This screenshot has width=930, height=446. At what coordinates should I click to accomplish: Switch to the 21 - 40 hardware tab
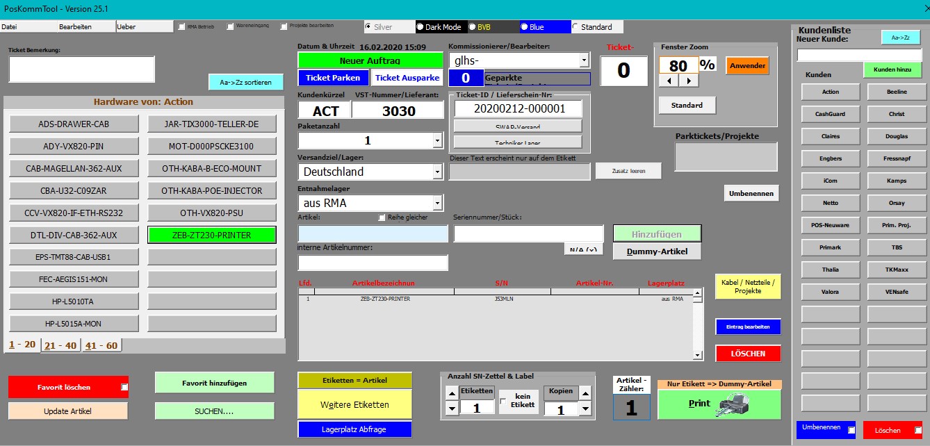pos(60,345)
